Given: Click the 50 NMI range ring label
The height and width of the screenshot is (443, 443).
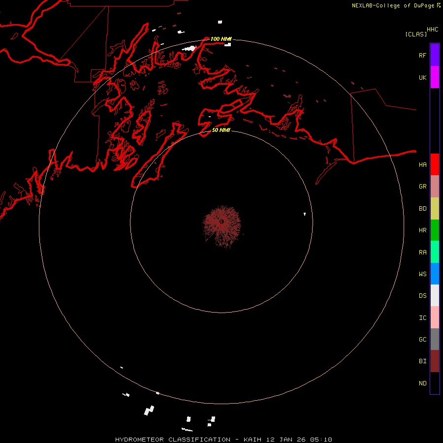Looking at the screenshot, I should [221, 130].
